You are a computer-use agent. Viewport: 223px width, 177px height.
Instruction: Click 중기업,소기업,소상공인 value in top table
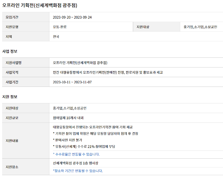200,27
